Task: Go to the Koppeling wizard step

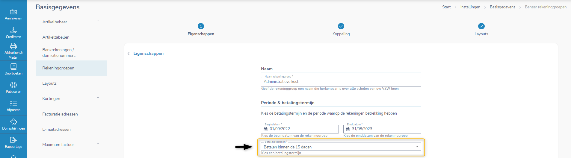Action: (341, 26)
